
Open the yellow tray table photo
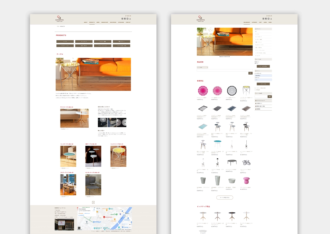(118, 156)
